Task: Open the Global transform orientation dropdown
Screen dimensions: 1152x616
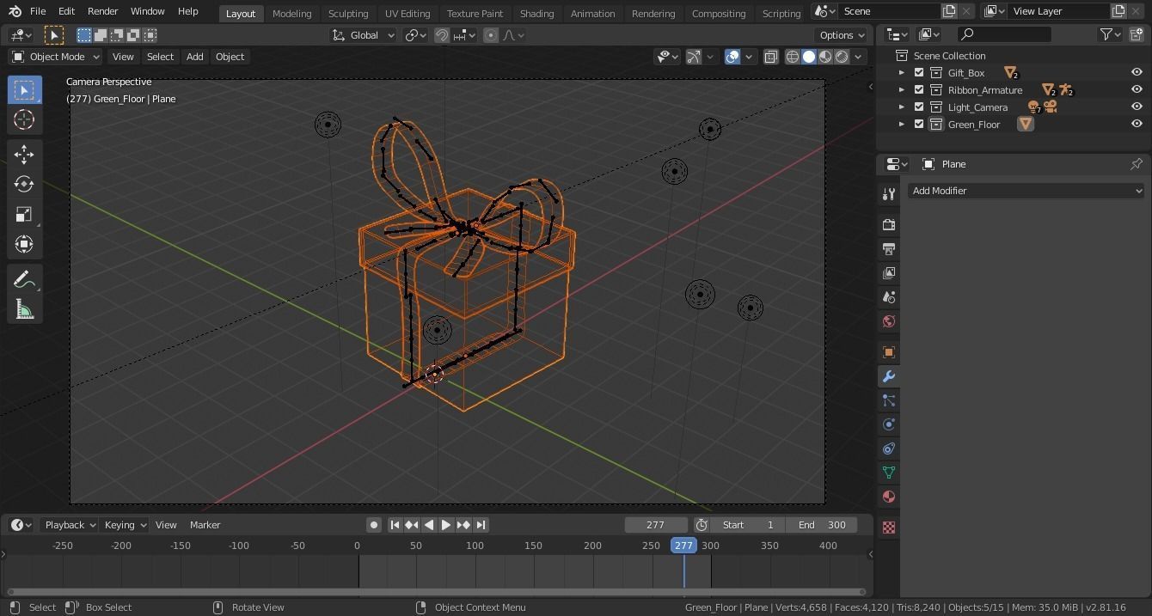Action: click(364, 35)
